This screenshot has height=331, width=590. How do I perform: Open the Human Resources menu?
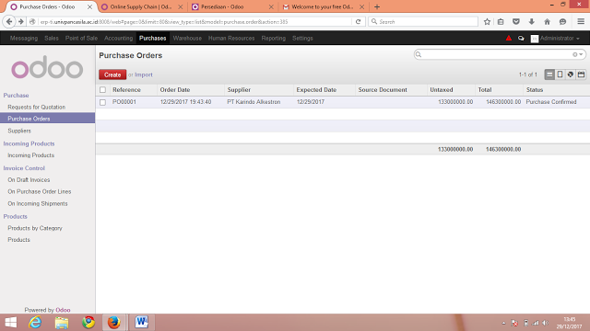click(231, 39)
